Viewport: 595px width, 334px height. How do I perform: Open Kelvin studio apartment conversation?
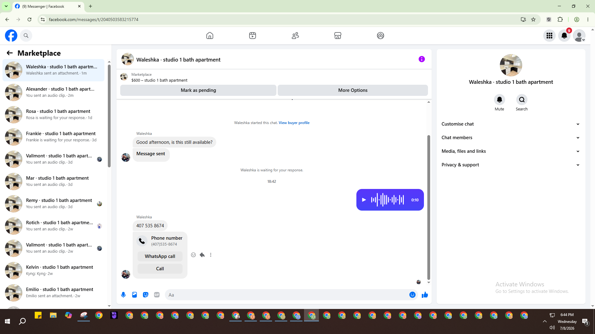pos(53,271)
